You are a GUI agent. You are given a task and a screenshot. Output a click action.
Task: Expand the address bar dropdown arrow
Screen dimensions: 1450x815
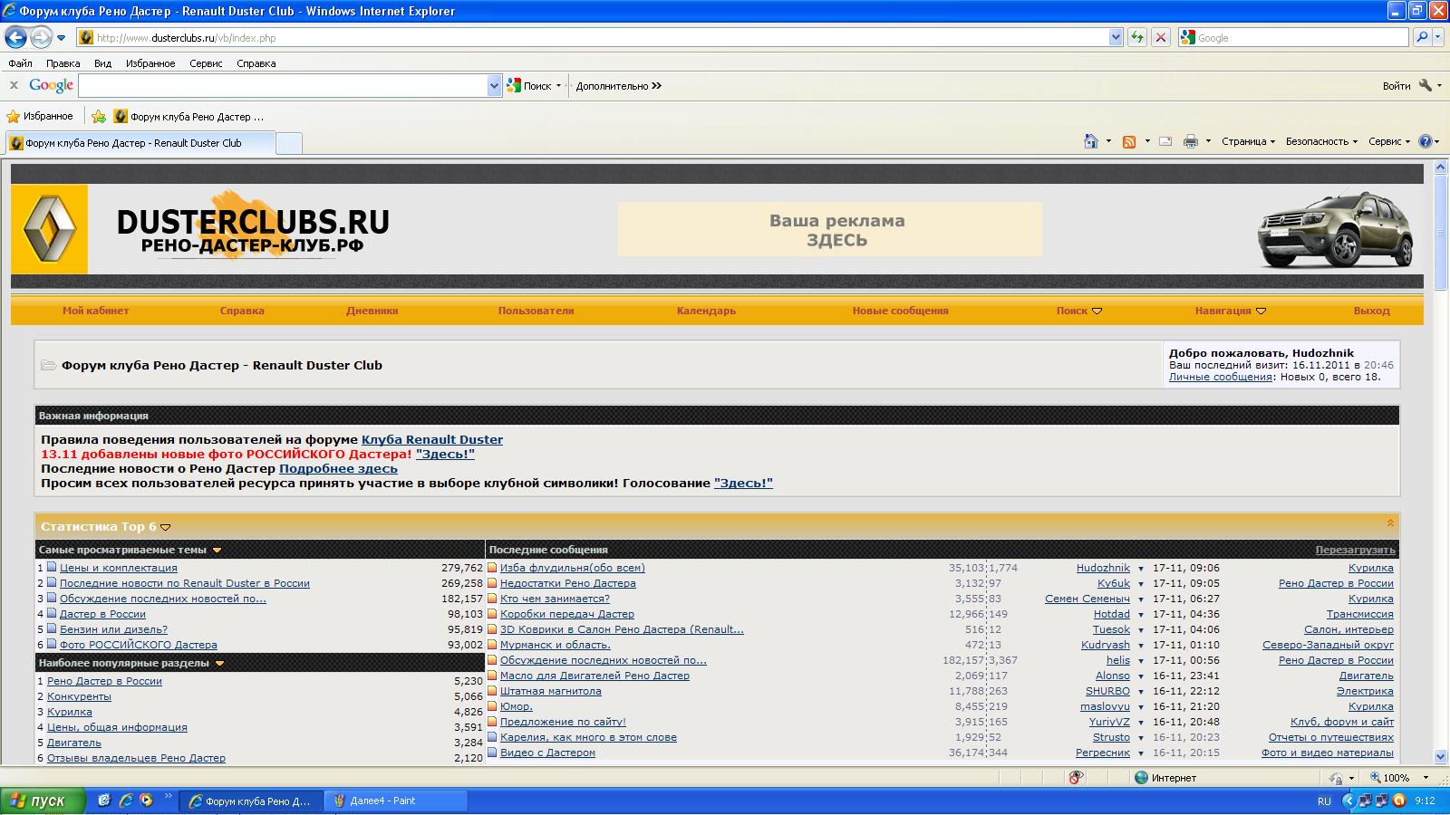(1116, 37)
